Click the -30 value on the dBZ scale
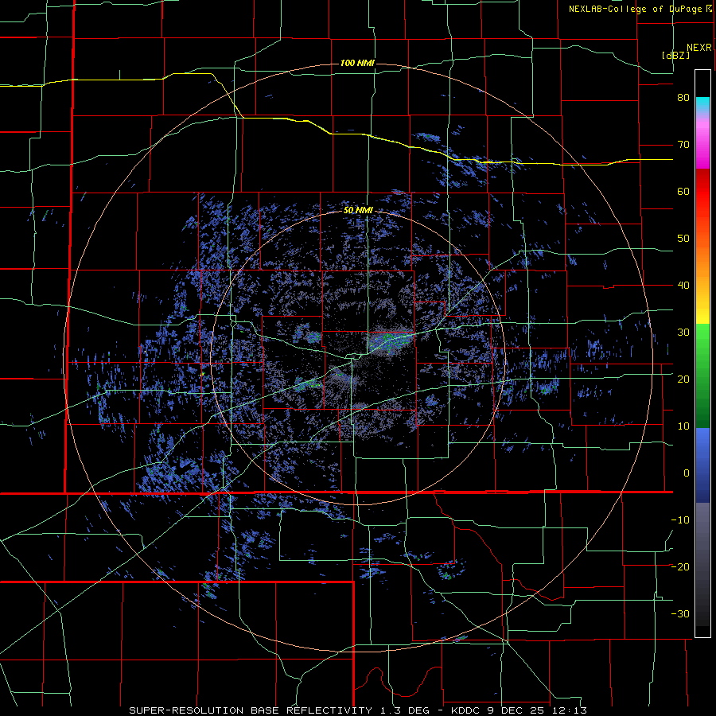Image resolution: width=716 pixels, height=716 pixels. coord(680,613)
